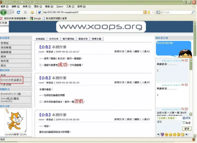Screen dimensions: 197x143
Task: Delete the 18:56:07 shoutbox message
Action: [186, 85]
